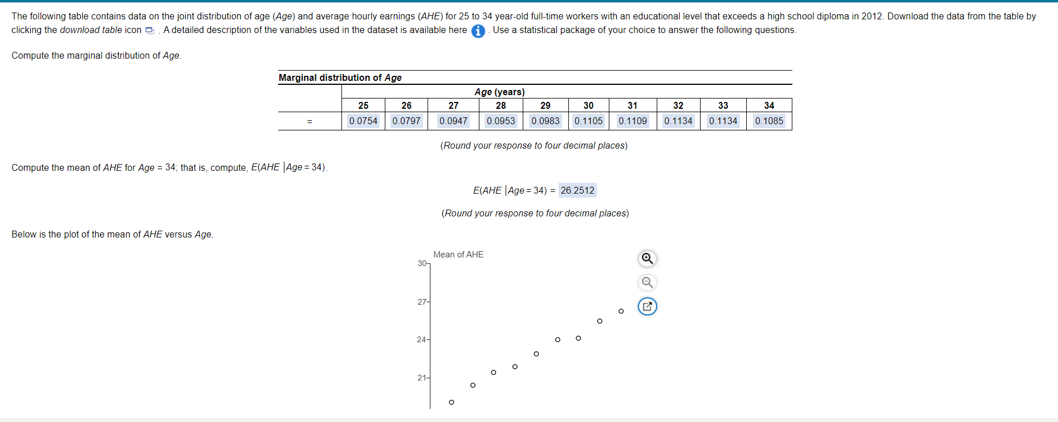This screenshot has height=422, width=1058.
Task: Select the marginal distribution cell for Age 28
Action: pos(500,121)
